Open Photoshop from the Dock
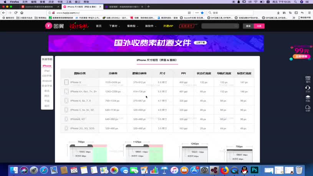Screen dimensions: 313x176 click(x=255, y=170)
